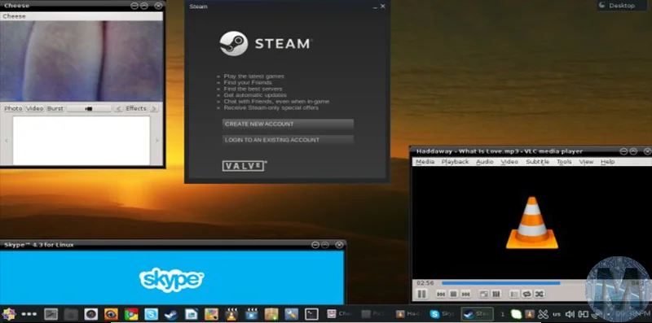Skip to next track in VLC

[466, 294]
